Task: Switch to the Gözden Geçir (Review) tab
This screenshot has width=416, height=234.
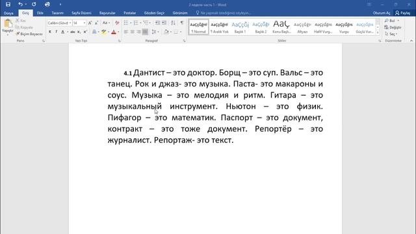Action: point(154,13)
